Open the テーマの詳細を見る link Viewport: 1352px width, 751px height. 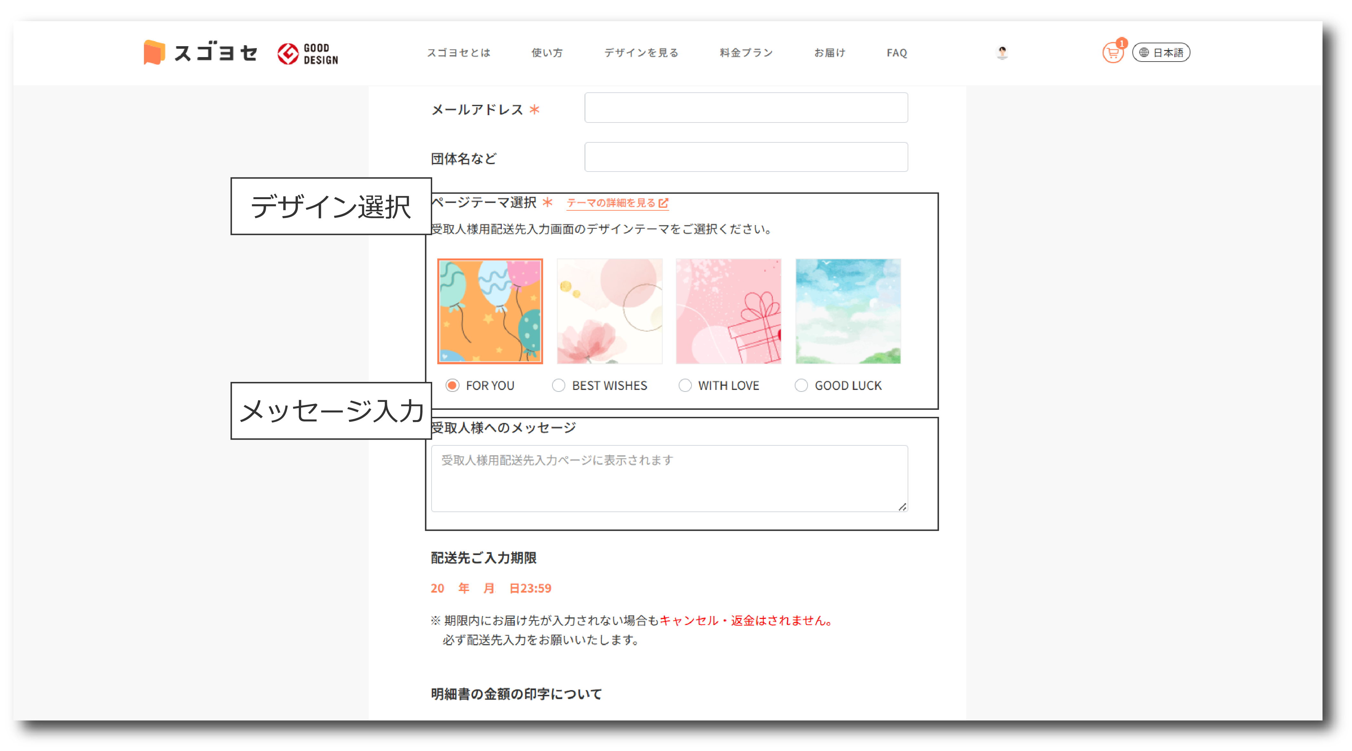coord(611,203)
